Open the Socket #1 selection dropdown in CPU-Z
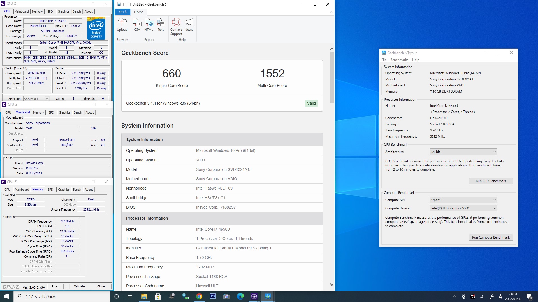The height and width of the screenshot is (302, 538). click(36, 99)
